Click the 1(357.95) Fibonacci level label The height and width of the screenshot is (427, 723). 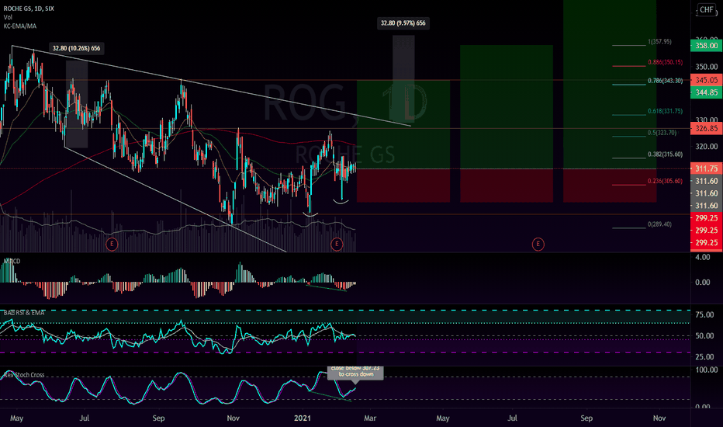point(659,42)
